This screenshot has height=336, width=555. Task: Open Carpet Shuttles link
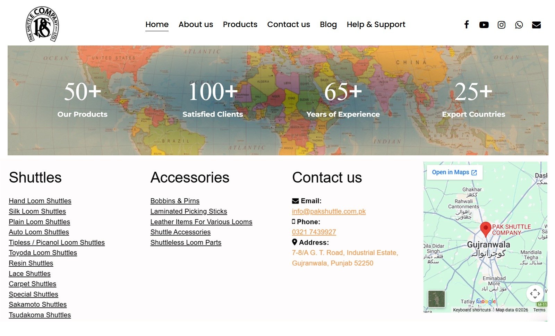[32, 284]
